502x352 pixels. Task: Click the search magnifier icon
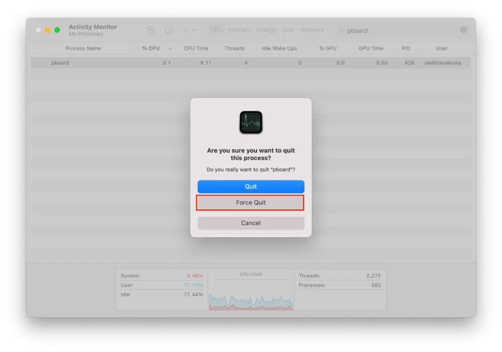pyautogui.click(x=341, y=30)
